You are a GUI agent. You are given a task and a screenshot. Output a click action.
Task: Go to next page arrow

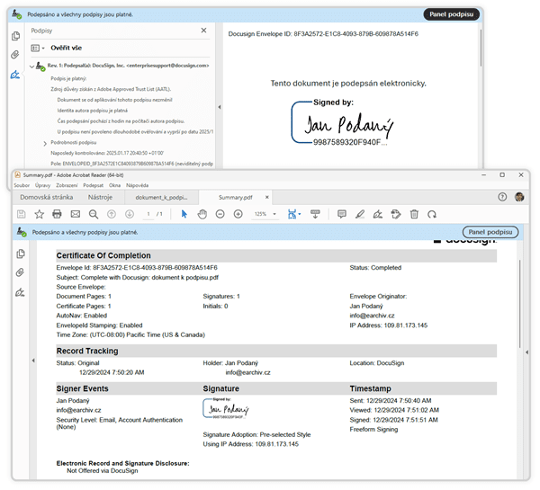(x=130, y=214)
